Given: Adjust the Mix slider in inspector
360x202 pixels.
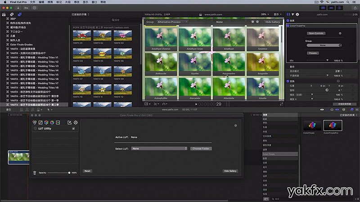Looking at the screenshot, I should (x=328, y=60).
